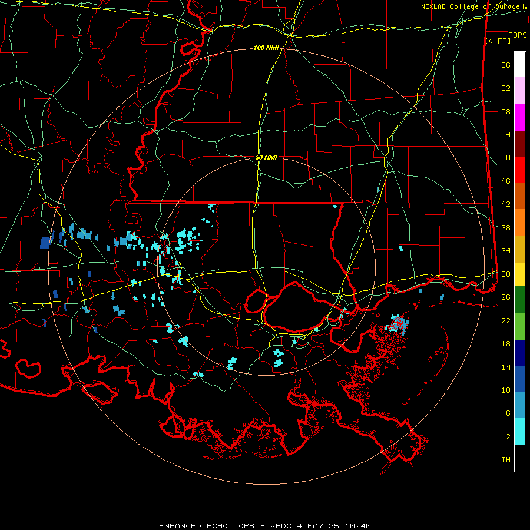This screenshot has width=530, height=530.
Task: Click the '100 NMI' range ring label
Action: [266, 48]
